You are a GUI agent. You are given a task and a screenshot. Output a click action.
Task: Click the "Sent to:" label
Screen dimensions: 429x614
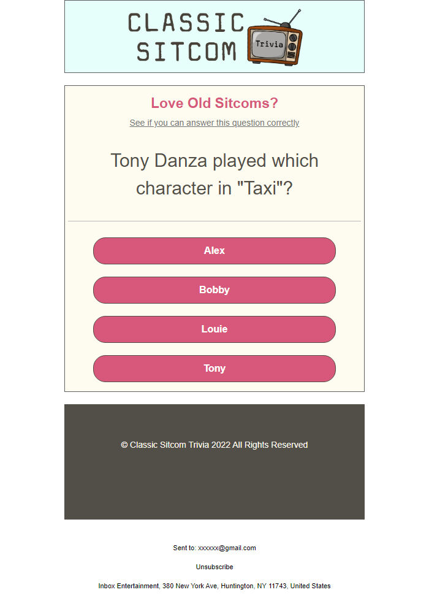pos(184,548)
